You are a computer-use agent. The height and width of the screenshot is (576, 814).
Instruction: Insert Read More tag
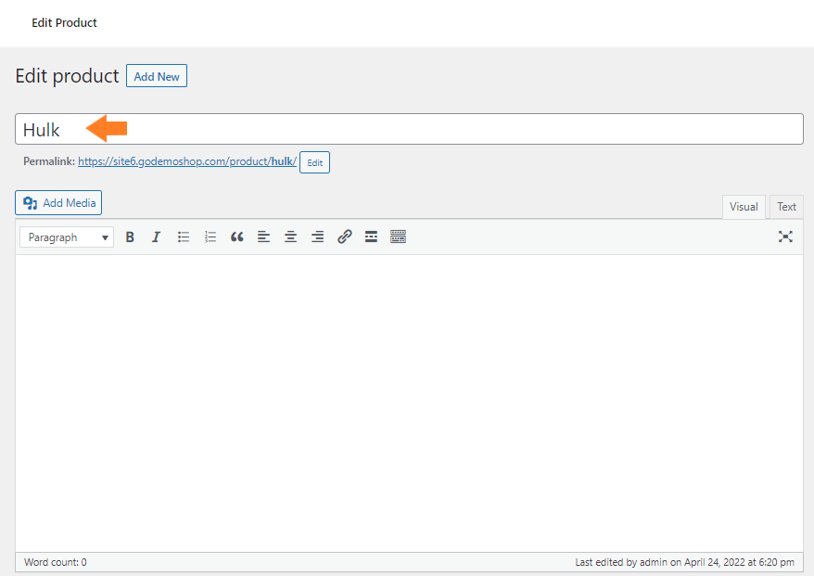pos(371,237)
